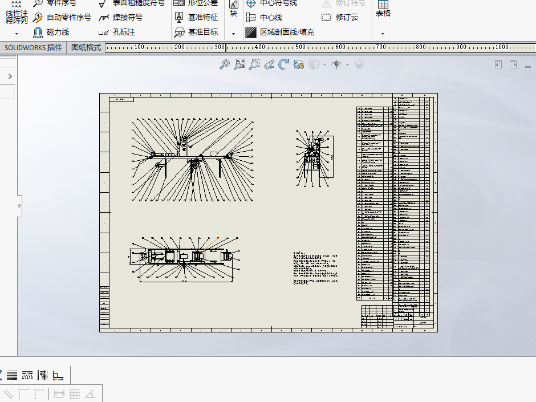Viewport: 536px width, 402px height.
Task: Click the 3D Drawing View icon
Action: coord(298,64)
